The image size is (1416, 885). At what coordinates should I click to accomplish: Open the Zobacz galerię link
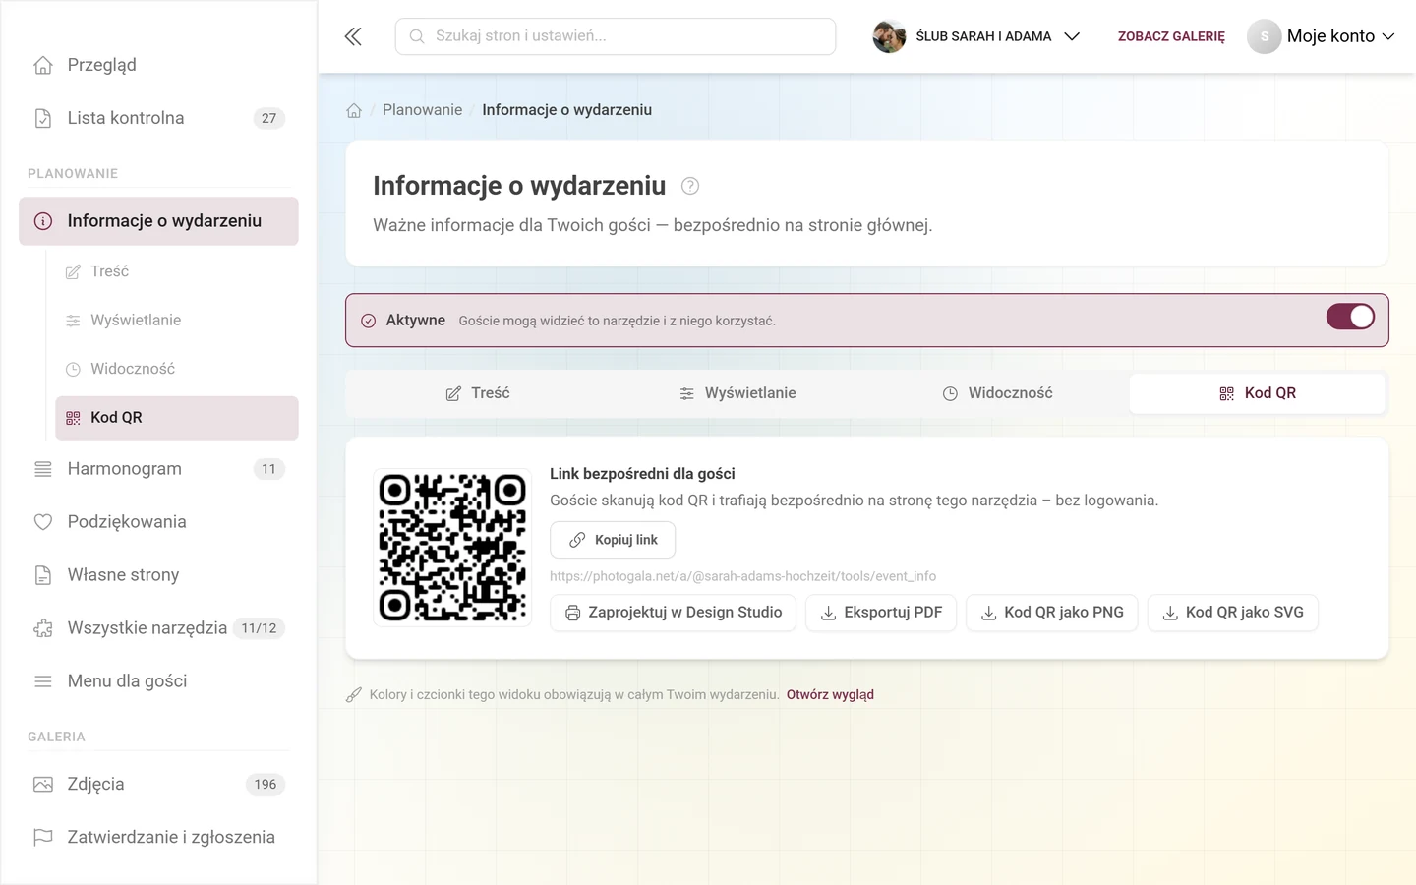tap(1171, 36)
